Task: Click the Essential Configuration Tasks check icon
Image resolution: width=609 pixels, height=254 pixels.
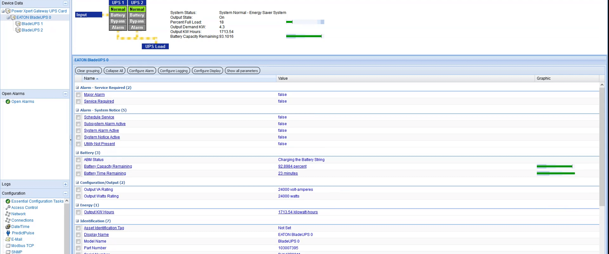Action: click(x=8, y=201)
